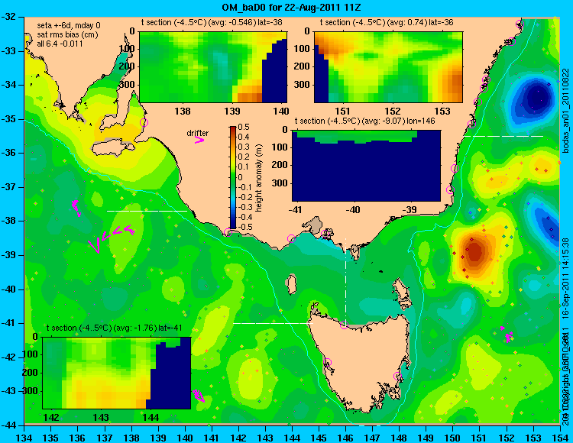Click the 0.5 tick on the colorbar
Screen dimensions: 573x443
tap(244, 127)
